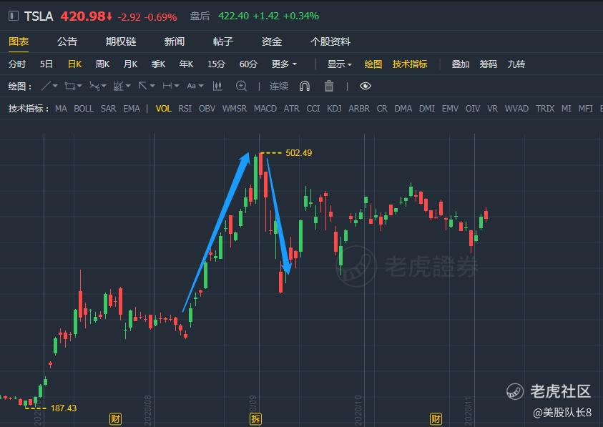Click the 筹码 chip distribution button
The height and width of the screenshot is (427, 603).
click(x=489, y=64)
